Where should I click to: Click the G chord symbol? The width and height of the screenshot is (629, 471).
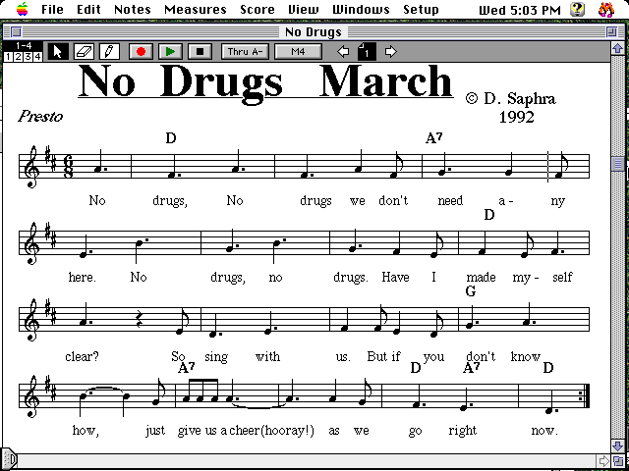click(x=470, y=292)
